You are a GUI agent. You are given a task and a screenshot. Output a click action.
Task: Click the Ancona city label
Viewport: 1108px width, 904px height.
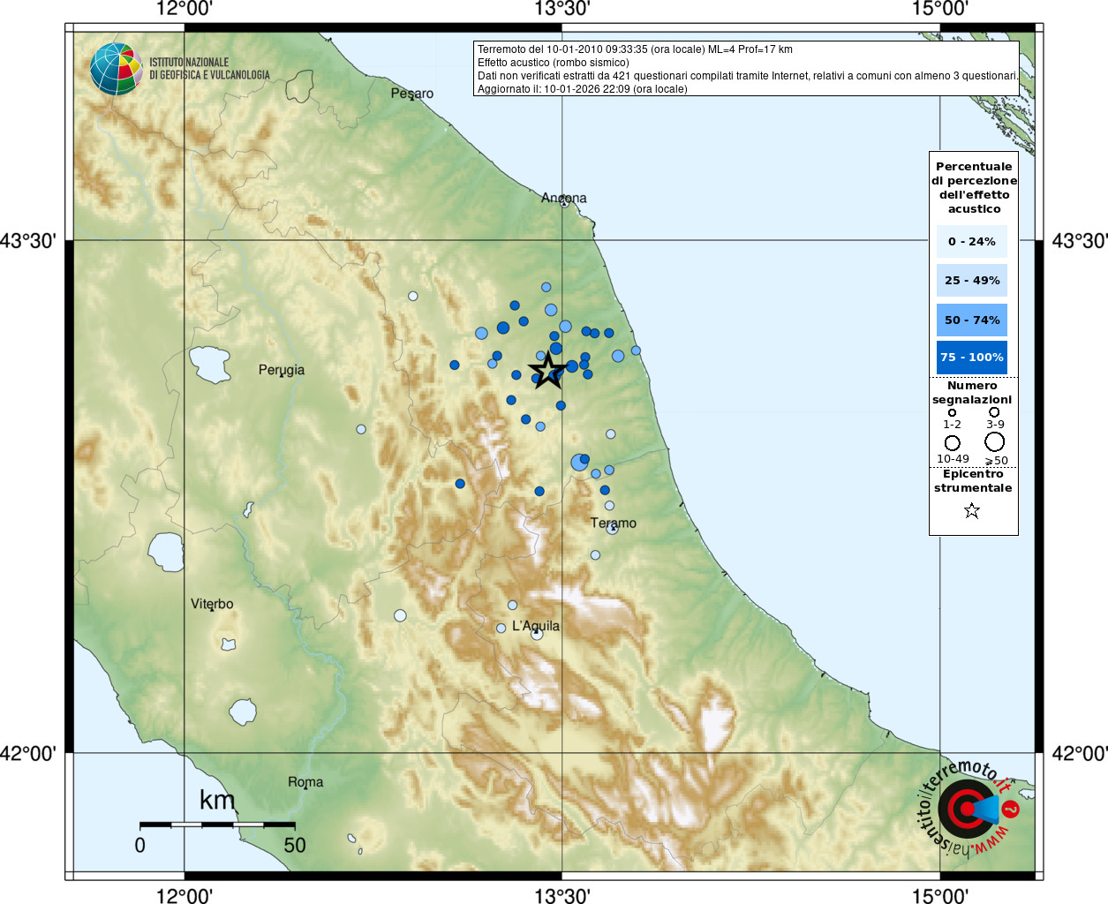tap(564, 198)
